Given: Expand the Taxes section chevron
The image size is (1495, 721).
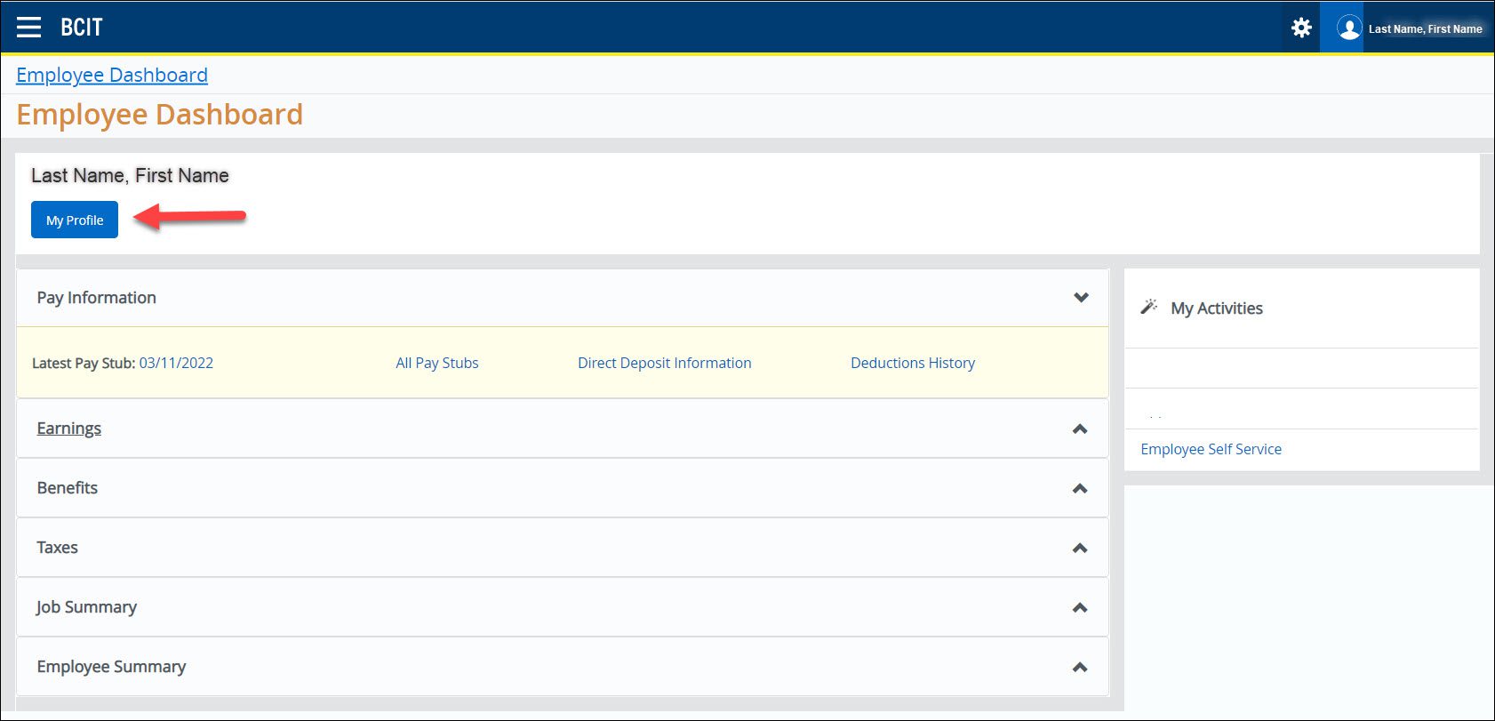Looking at the screenshot, I should (x=1080, y=549).
